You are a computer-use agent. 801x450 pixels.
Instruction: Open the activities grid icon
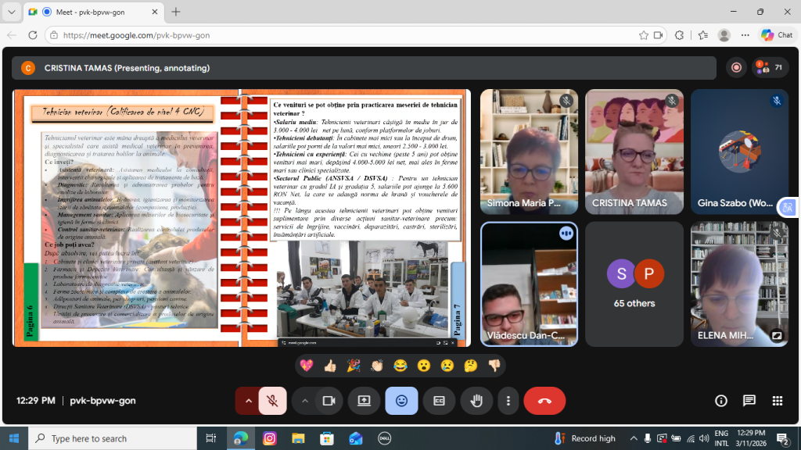(x=778, y=401)
